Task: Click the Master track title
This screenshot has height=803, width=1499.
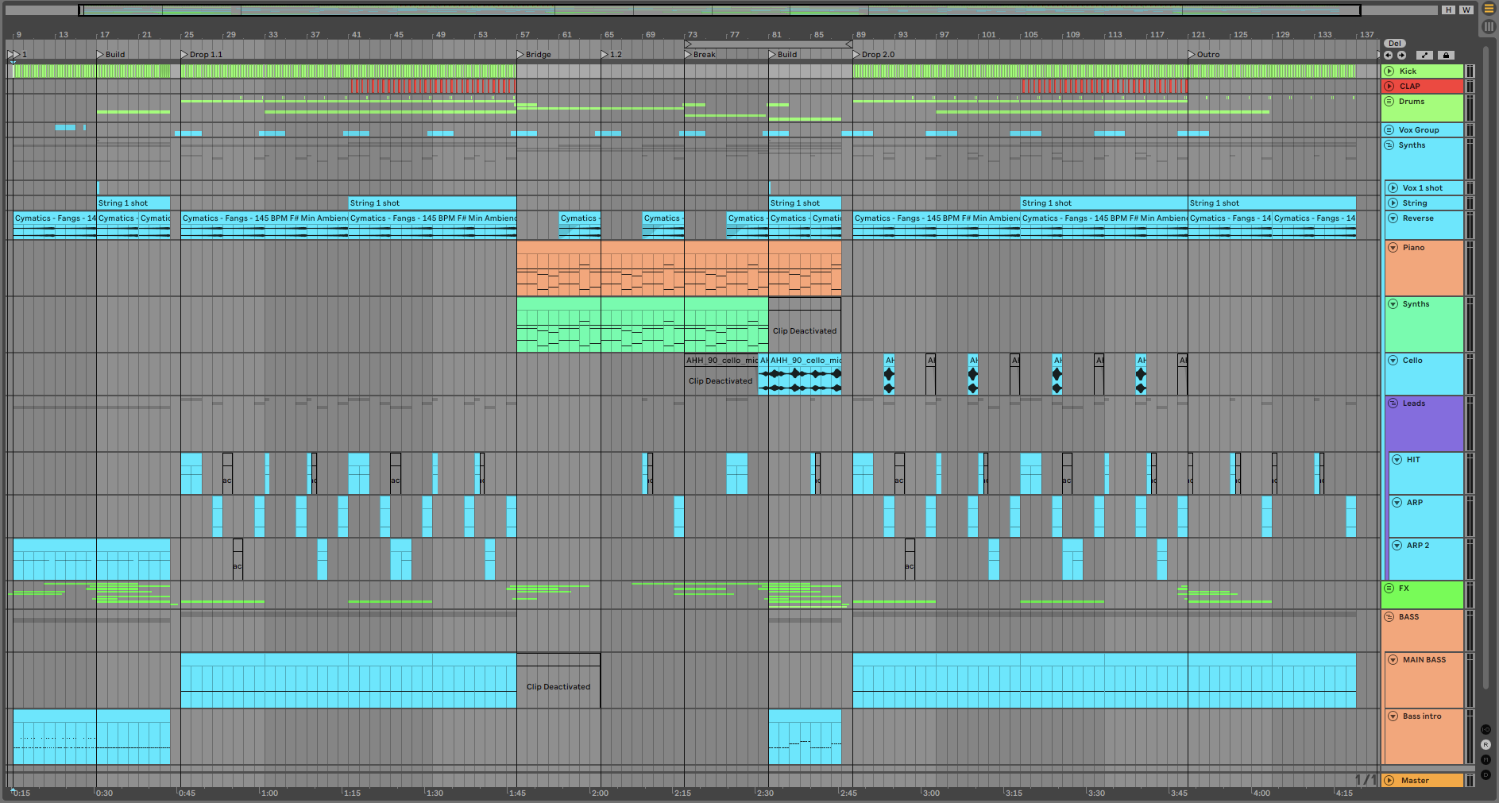Action: 1416,781
